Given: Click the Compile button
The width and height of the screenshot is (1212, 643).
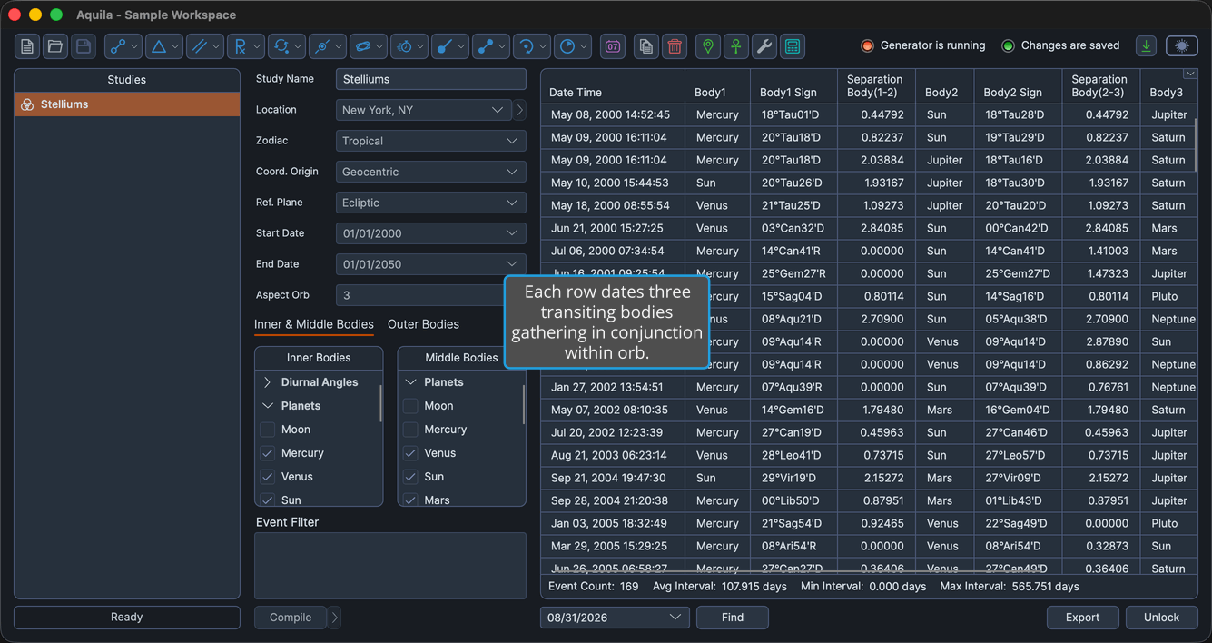Looking at the screenshot, I should pos(291,618).
